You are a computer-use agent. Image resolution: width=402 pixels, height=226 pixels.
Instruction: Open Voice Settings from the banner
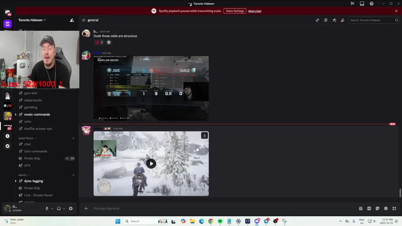click(x=235, y=11)
